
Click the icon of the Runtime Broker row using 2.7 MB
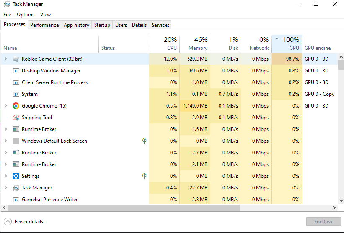coord(16,153)
